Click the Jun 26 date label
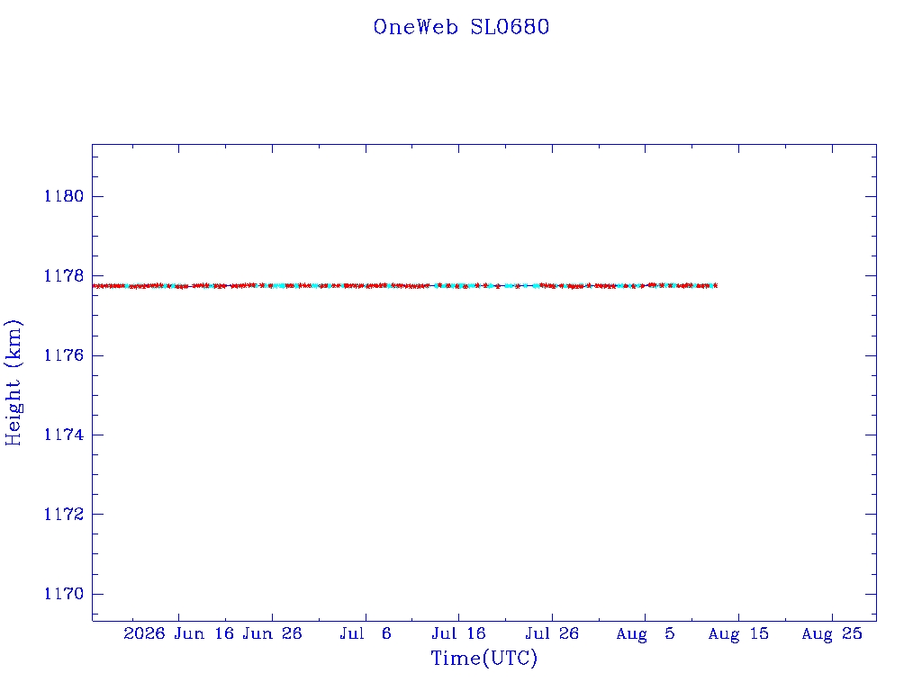Image resolution: width=922 pixels, height=691 pixels. (x=272, y=633)
